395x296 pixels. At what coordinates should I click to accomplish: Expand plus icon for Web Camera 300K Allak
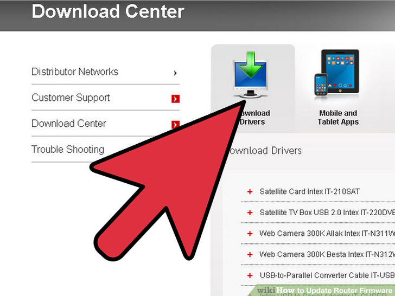250,234
